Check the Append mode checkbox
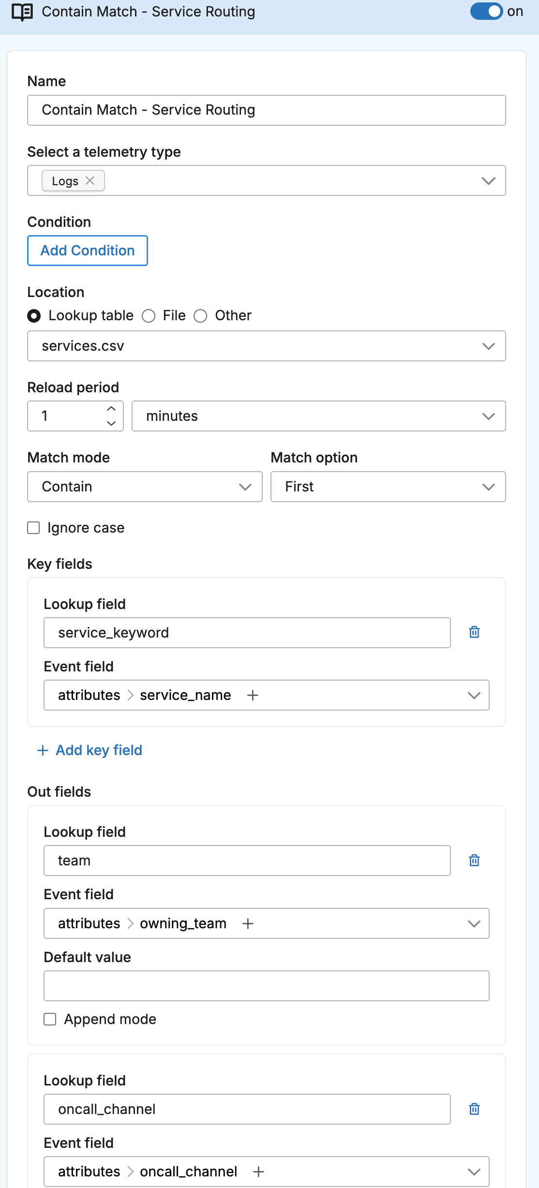The width and height of the screenshot is (539, 1188). coord(50,1019)
